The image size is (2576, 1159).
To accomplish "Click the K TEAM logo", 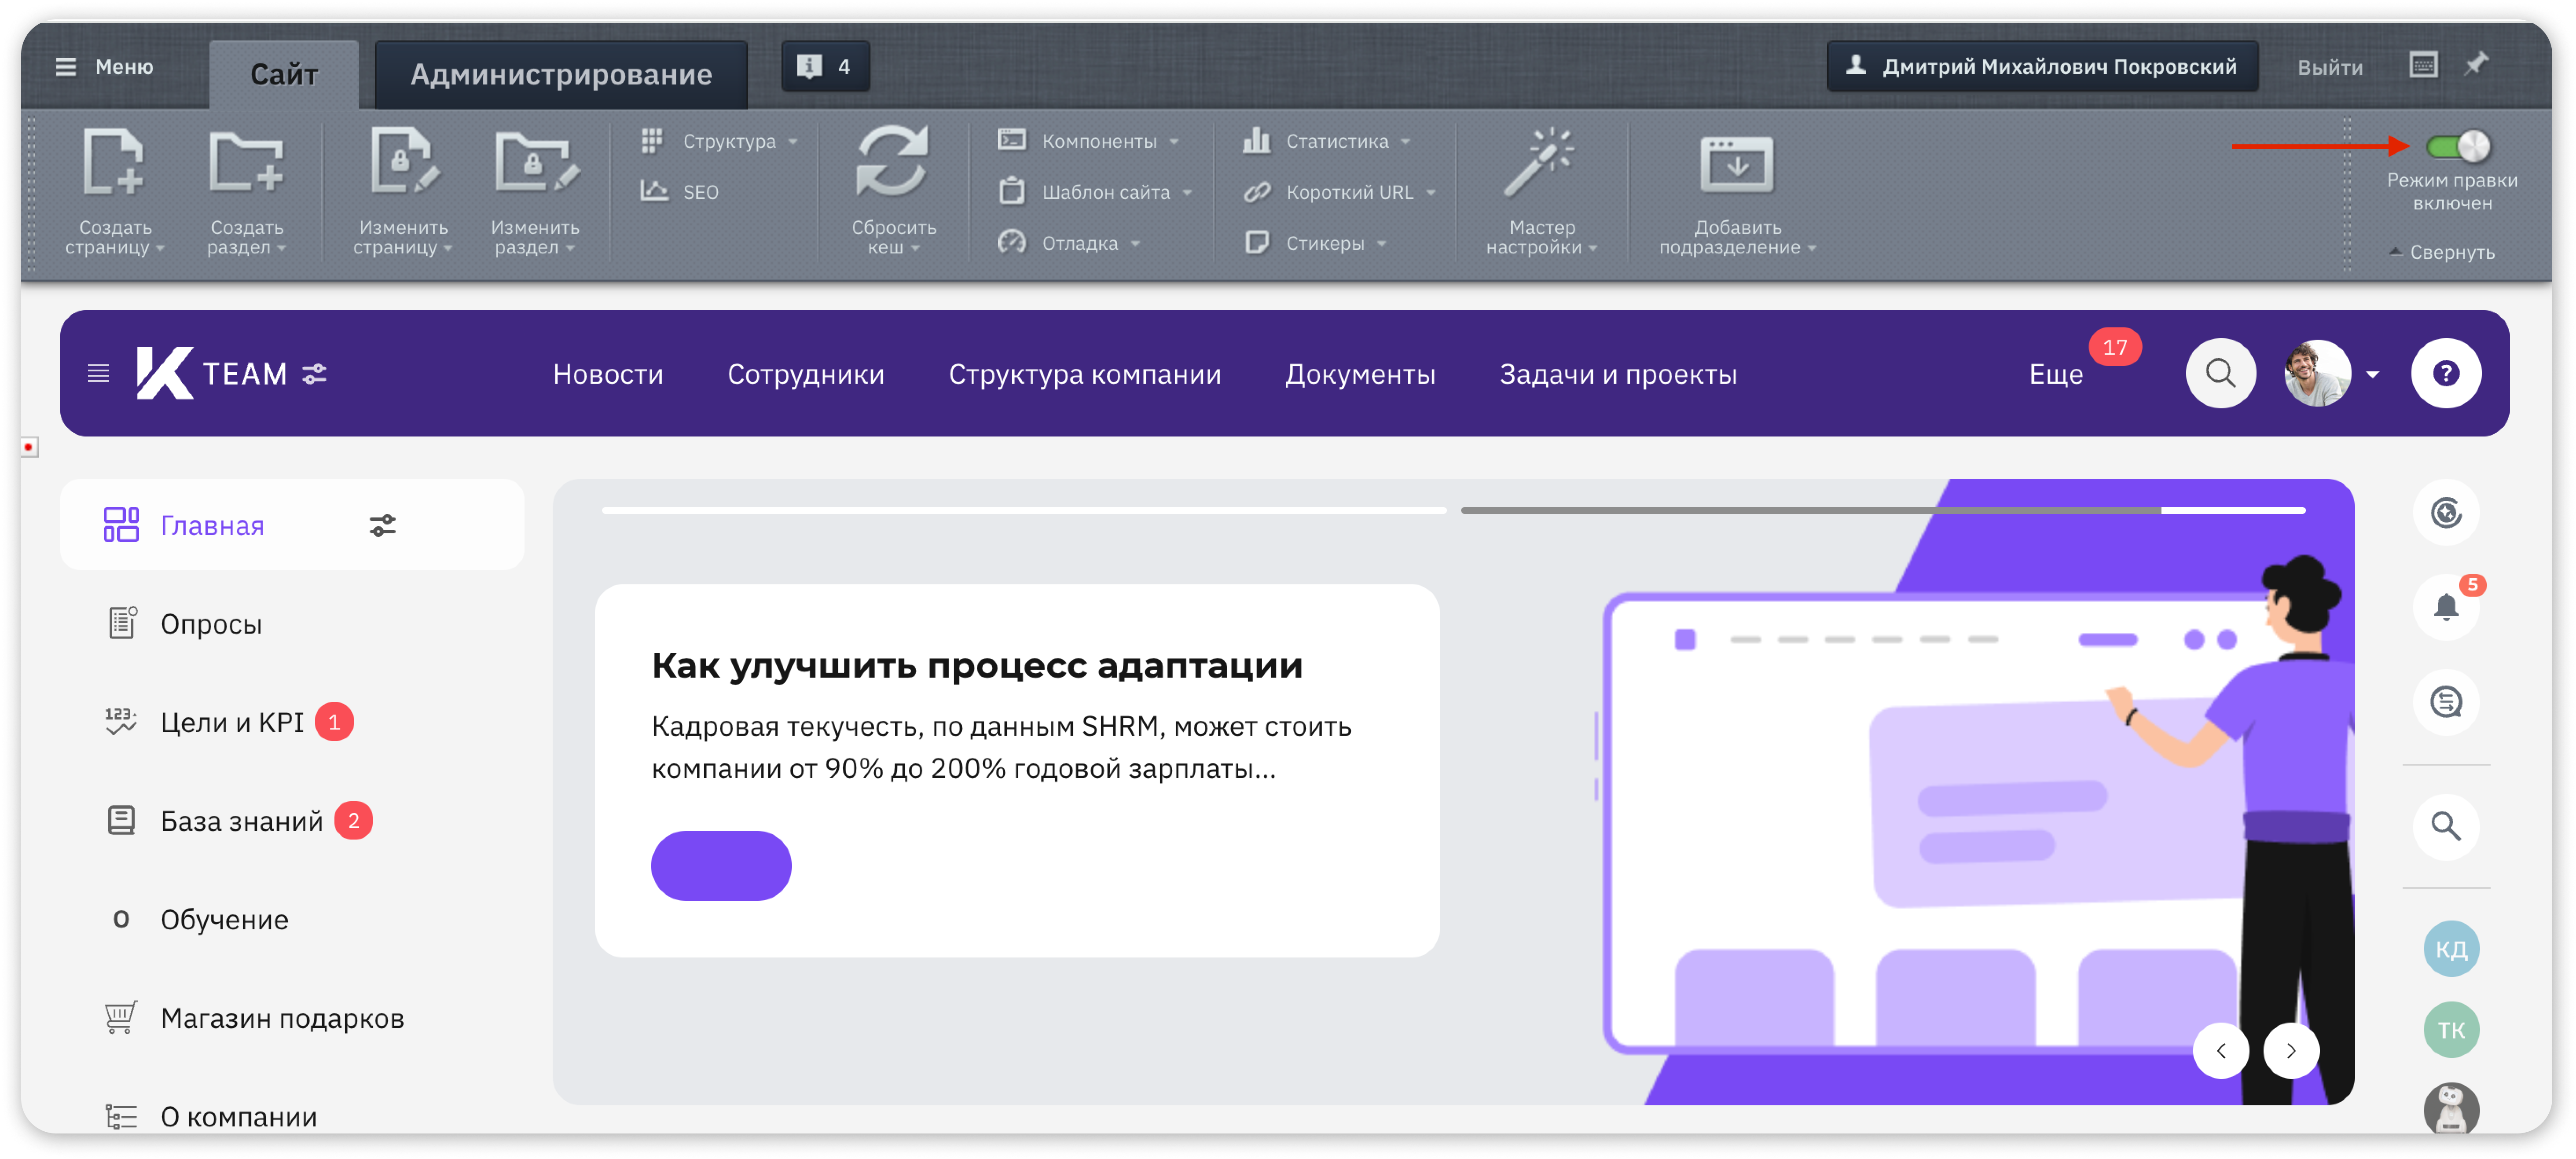I will pyautogui.click(x=212, y=373).
